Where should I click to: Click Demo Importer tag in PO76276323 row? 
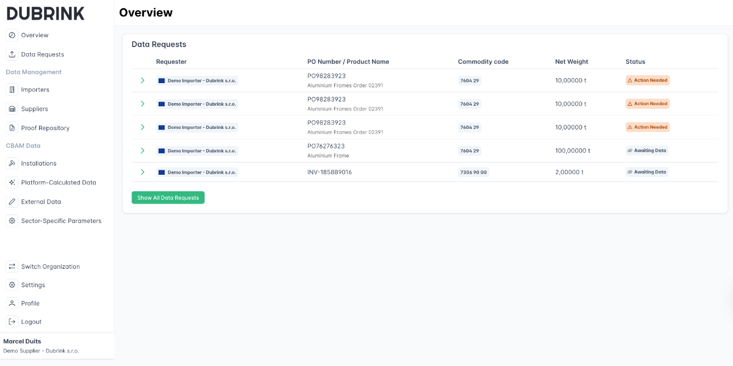pos(197,150)
